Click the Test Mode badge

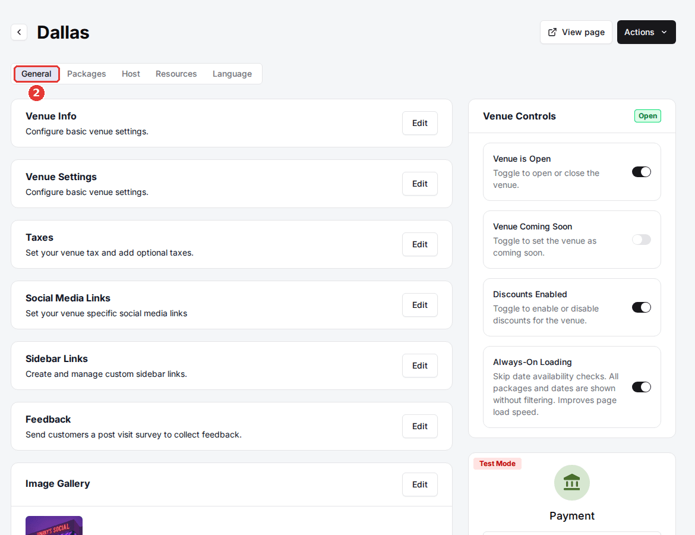point(497,464)
